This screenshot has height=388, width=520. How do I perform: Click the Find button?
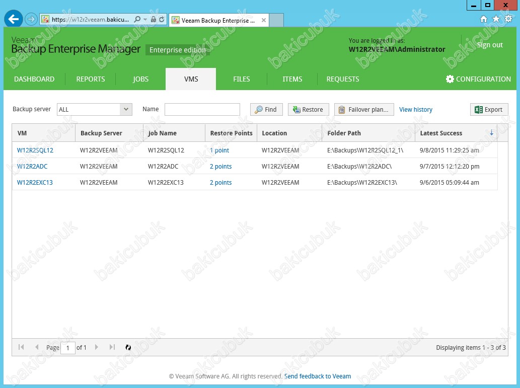point(266,109)
